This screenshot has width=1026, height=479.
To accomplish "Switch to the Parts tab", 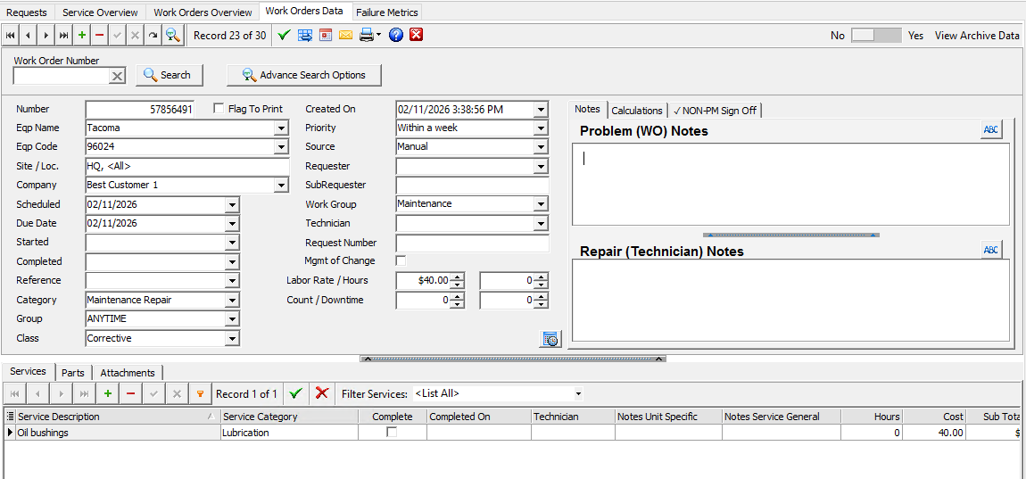I will pos(73,372).
